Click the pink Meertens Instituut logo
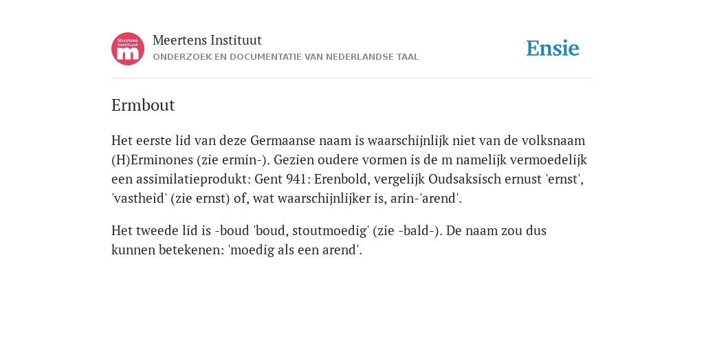 [x=128, y=49]
